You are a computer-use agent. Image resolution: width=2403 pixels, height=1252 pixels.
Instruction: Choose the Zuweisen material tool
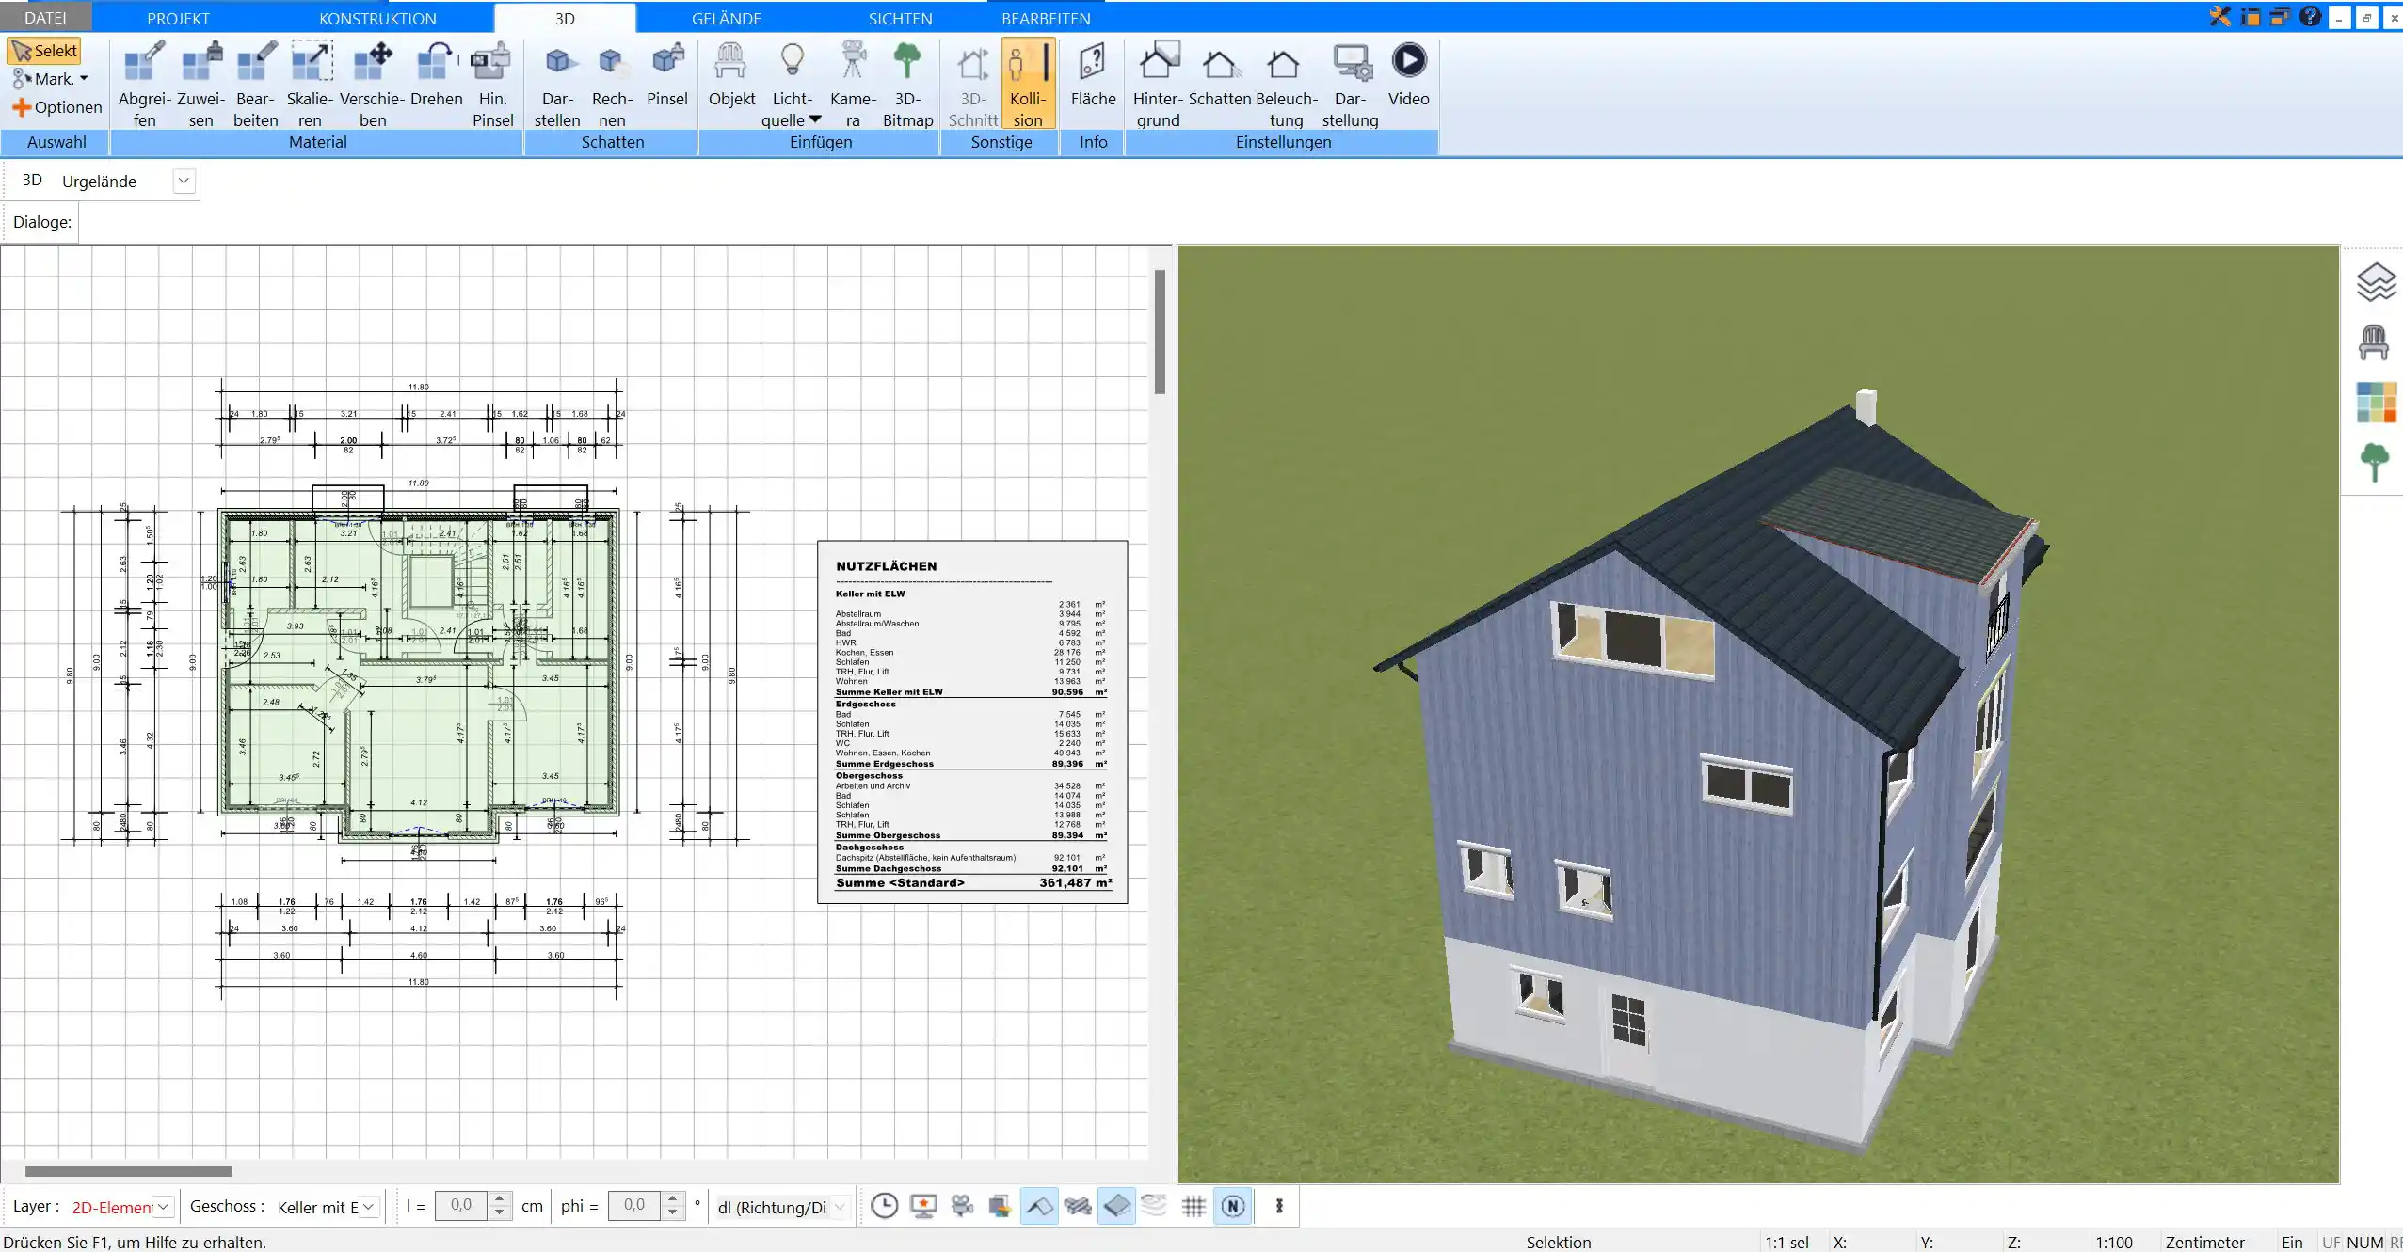pos(200,85)
